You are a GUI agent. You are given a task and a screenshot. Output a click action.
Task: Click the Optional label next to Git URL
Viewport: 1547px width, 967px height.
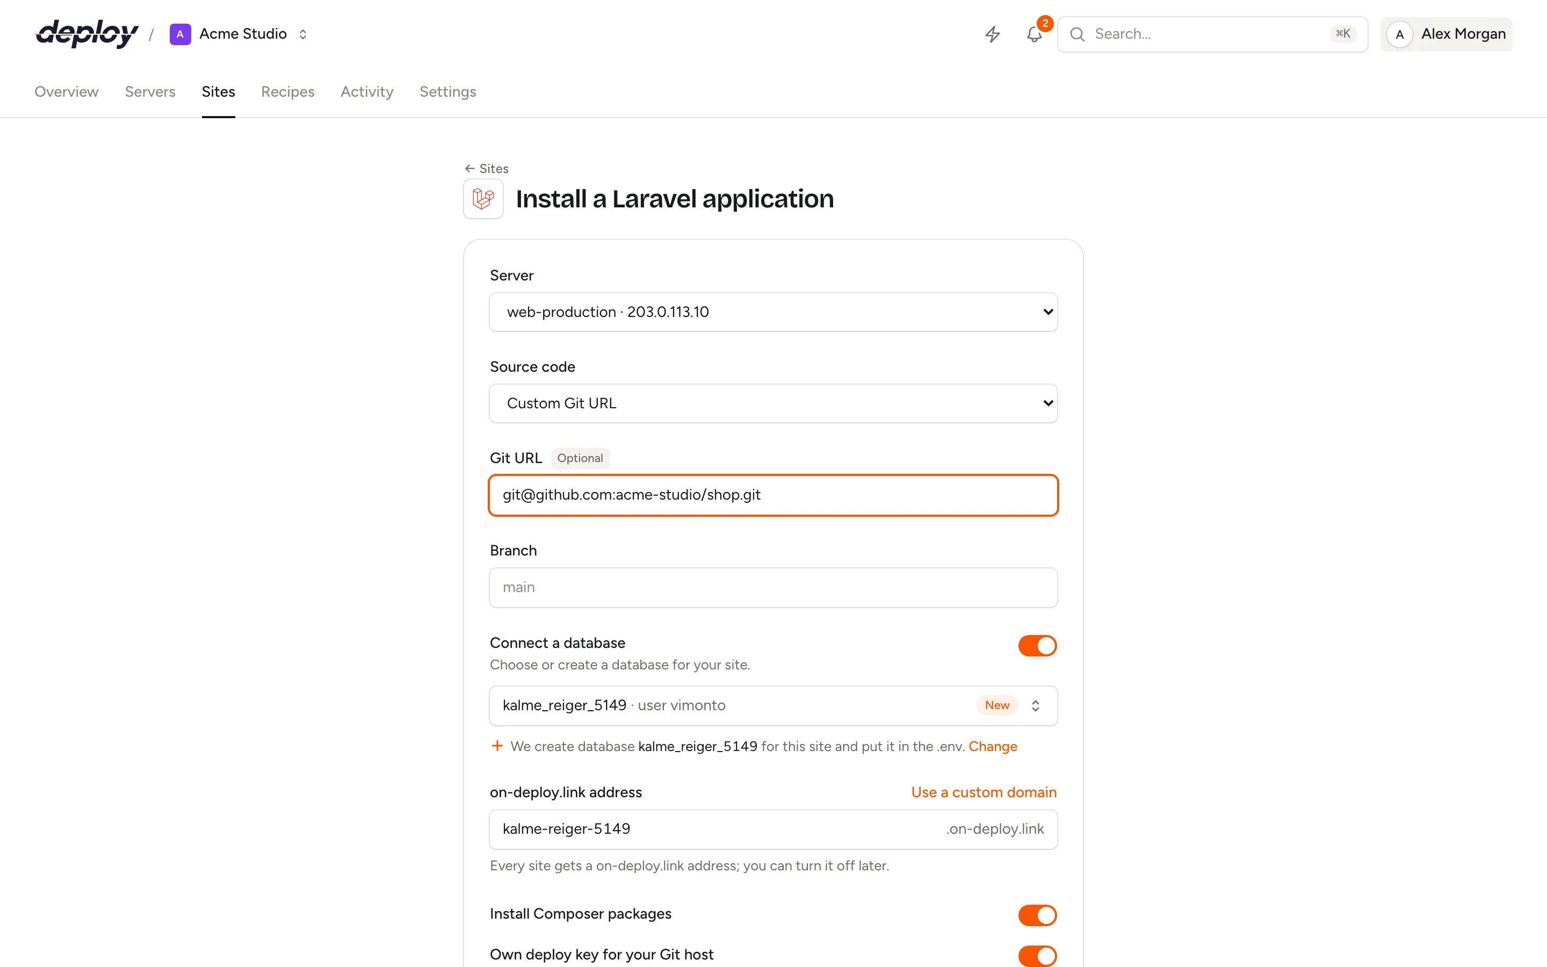(580, 458)
